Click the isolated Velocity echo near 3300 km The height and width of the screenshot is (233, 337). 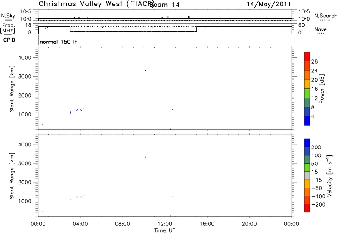[145, 157]
